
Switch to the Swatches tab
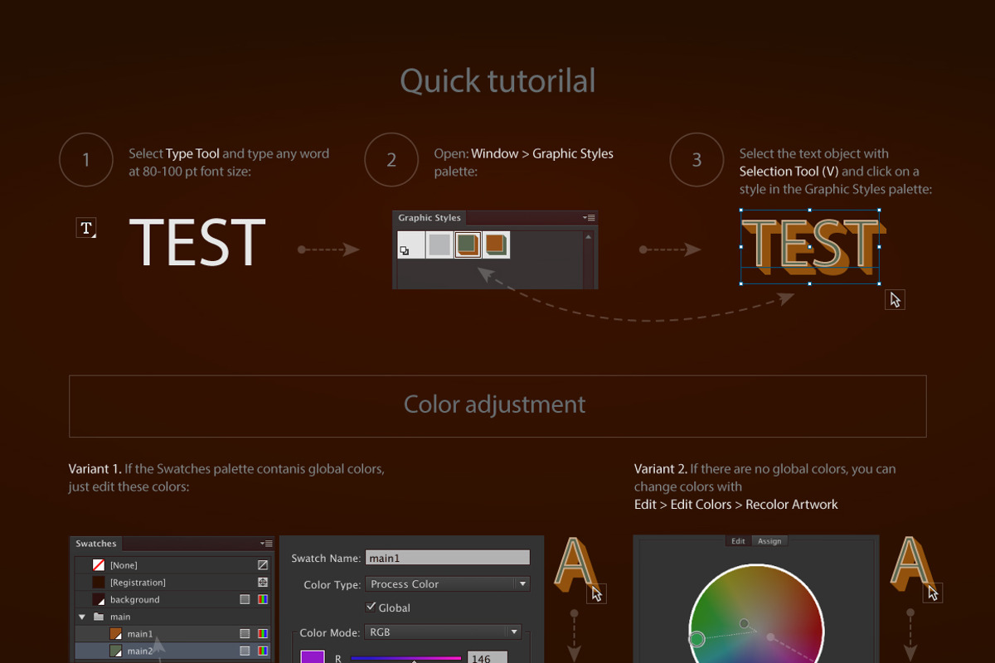(x=96, y=544)
